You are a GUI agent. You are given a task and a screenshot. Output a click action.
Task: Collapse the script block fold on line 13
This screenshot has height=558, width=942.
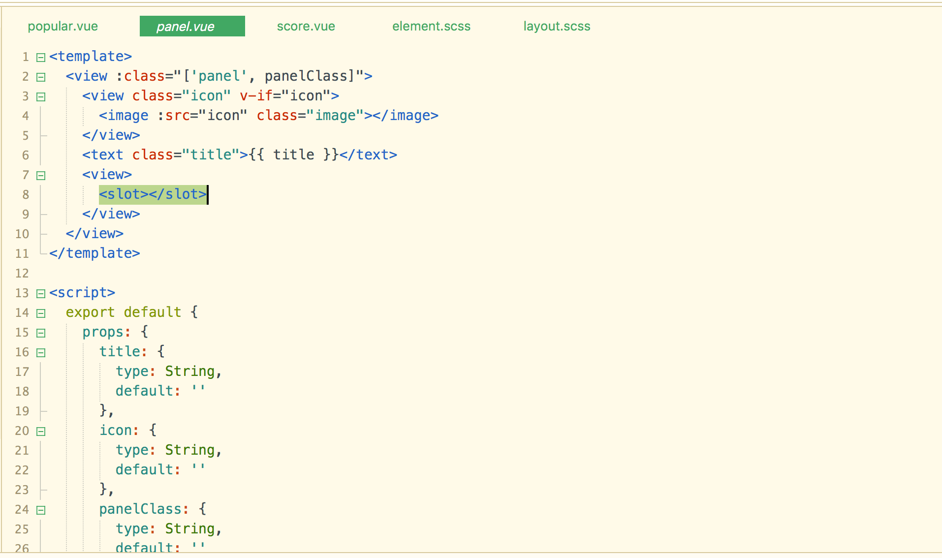point(41,294)
